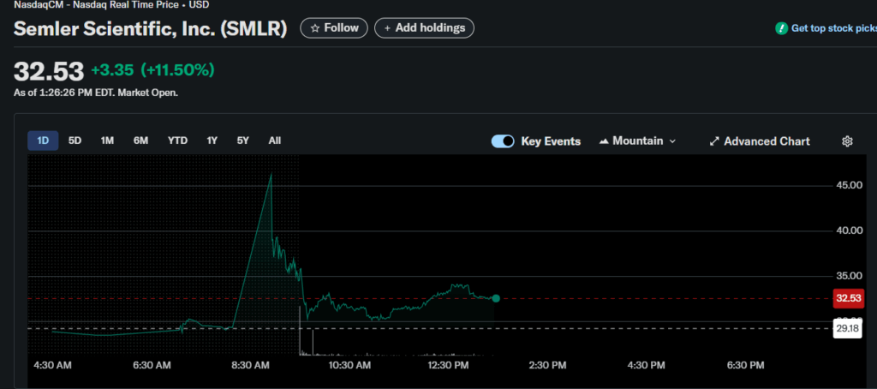Screen dimensions: 877x389
Task: Select the 5D range tab
Action: point(75,141)
